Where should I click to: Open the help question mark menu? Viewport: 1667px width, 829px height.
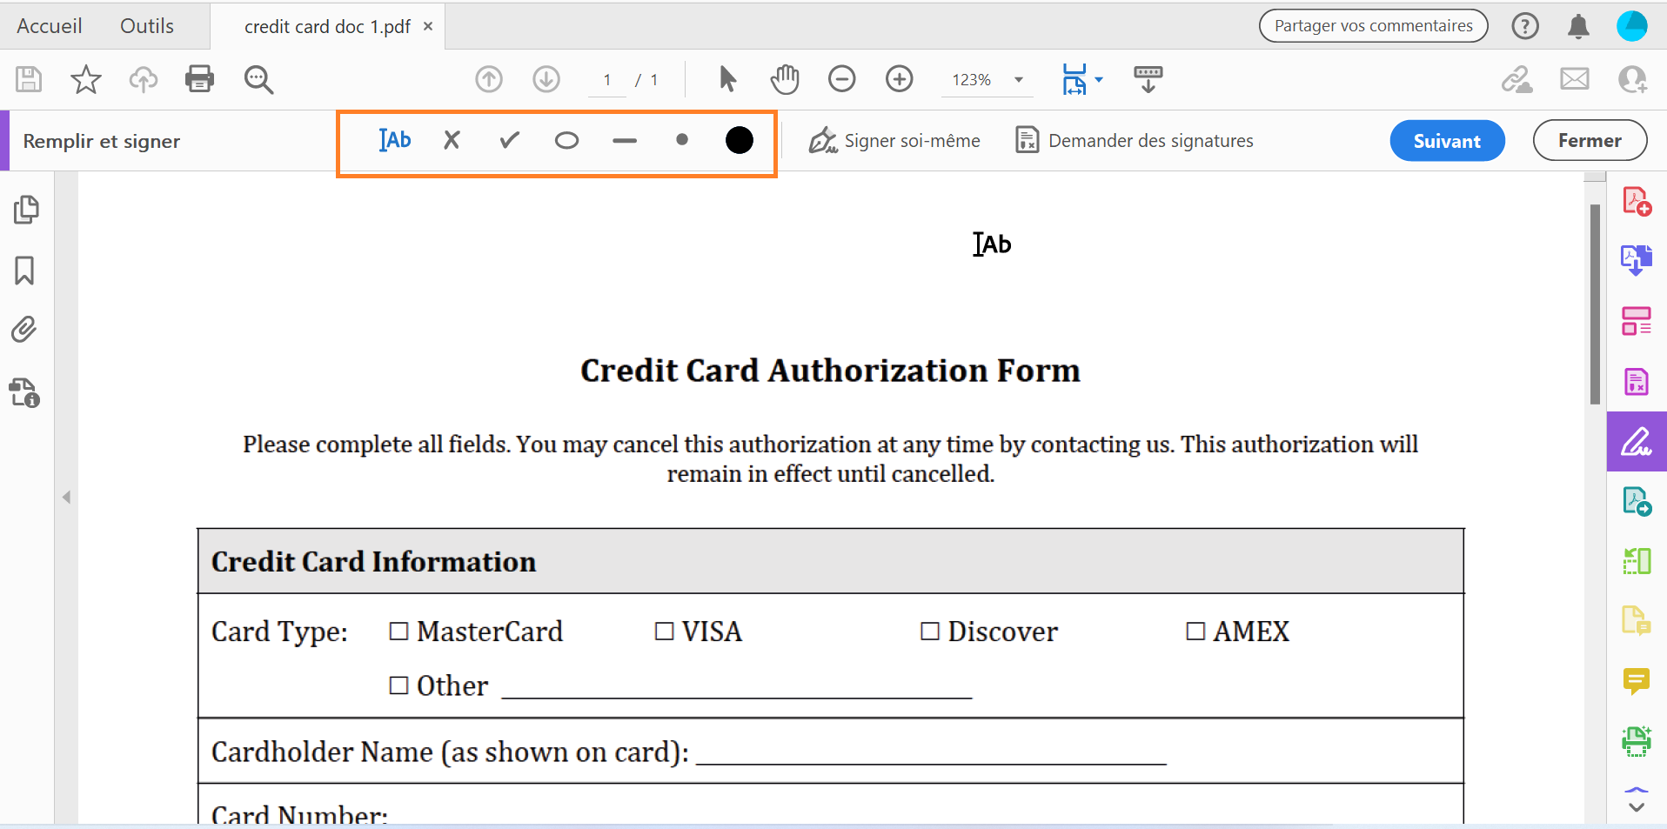[x=1525, y=26]
